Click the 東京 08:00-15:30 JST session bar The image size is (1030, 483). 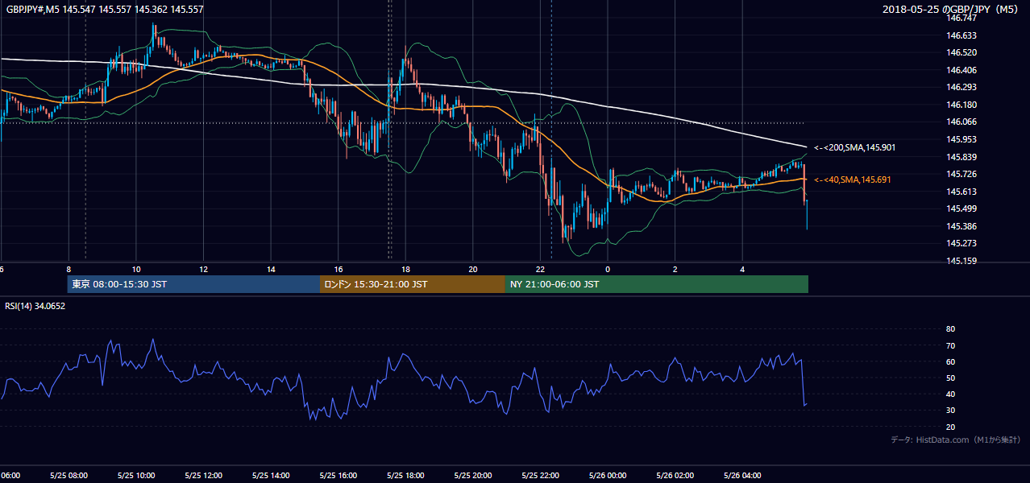point(193,284)
